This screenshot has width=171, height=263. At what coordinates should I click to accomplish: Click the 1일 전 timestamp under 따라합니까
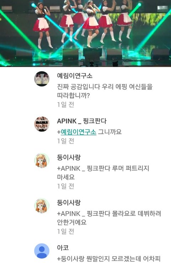click(x=66, y=105)
